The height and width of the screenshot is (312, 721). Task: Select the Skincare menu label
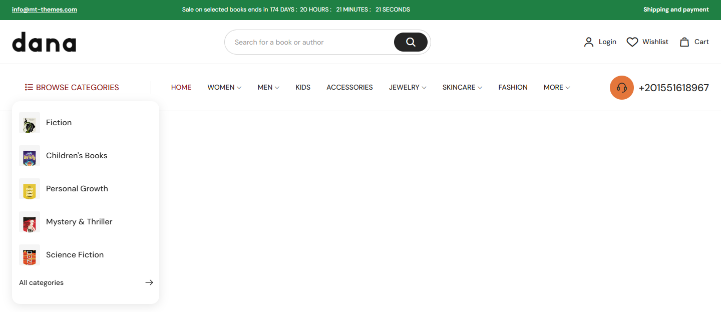point(459,87)
